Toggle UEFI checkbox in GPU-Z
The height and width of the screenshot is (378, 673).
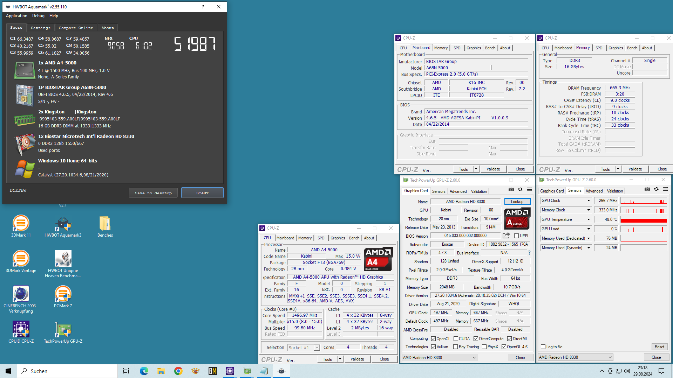tap(516, 236)
